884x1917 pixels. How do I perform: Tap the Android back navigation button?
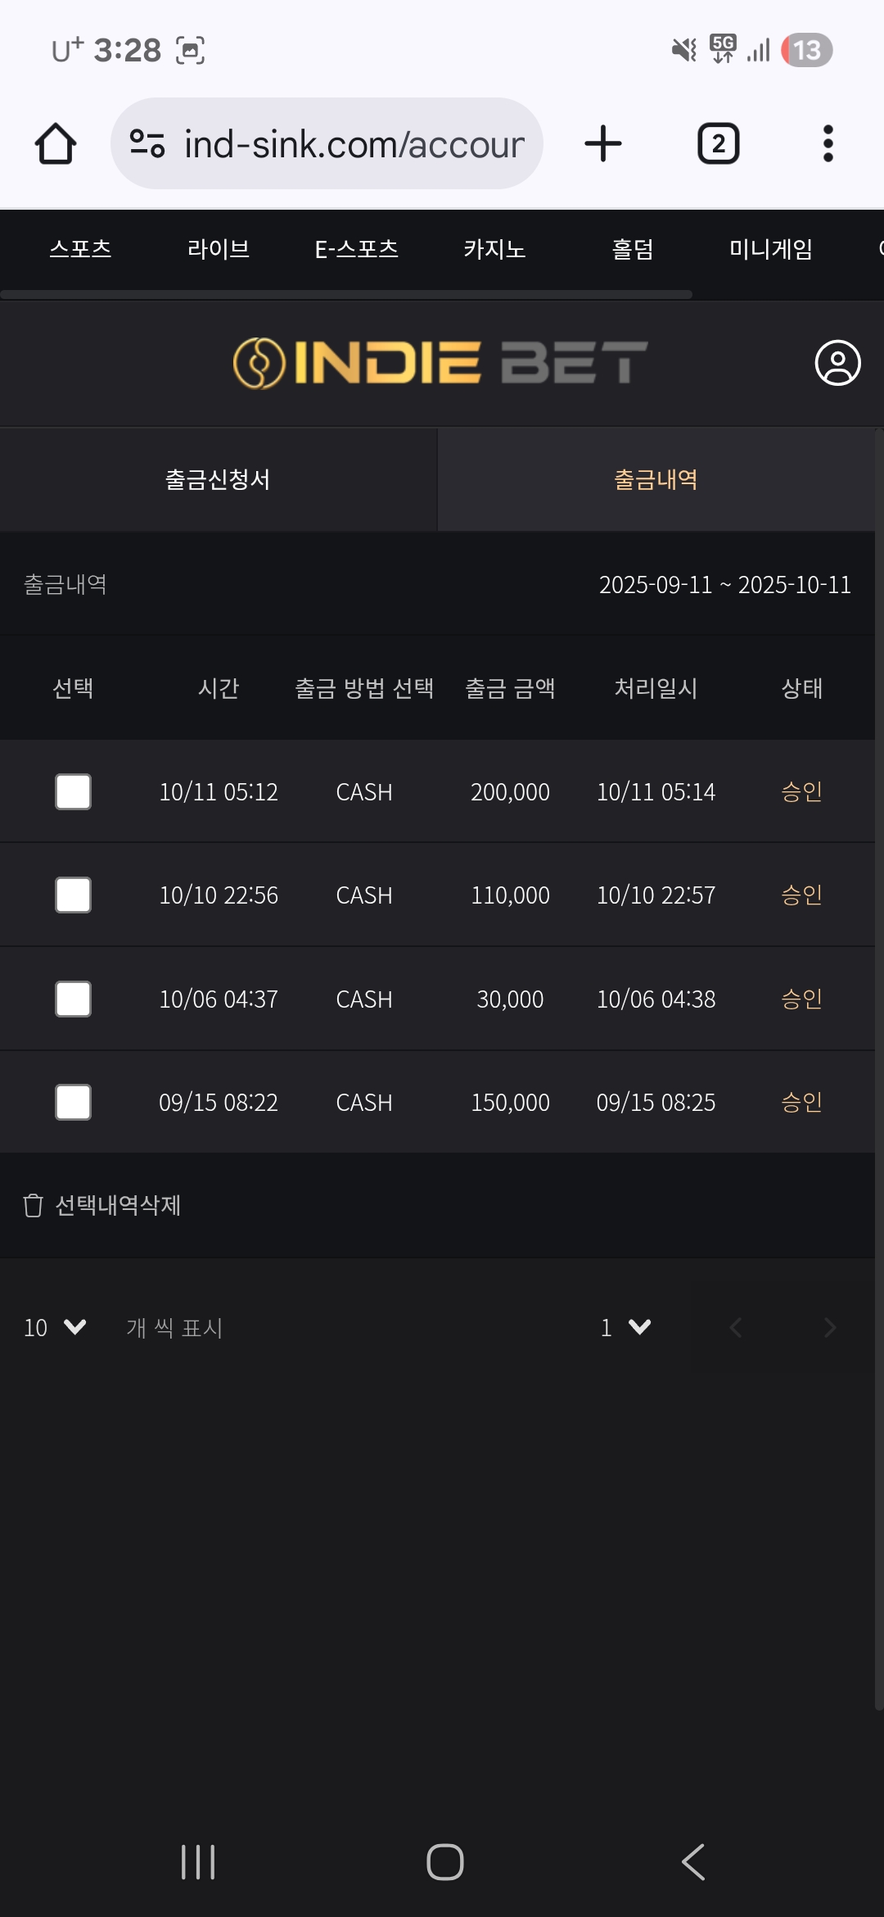point(693,1862)
